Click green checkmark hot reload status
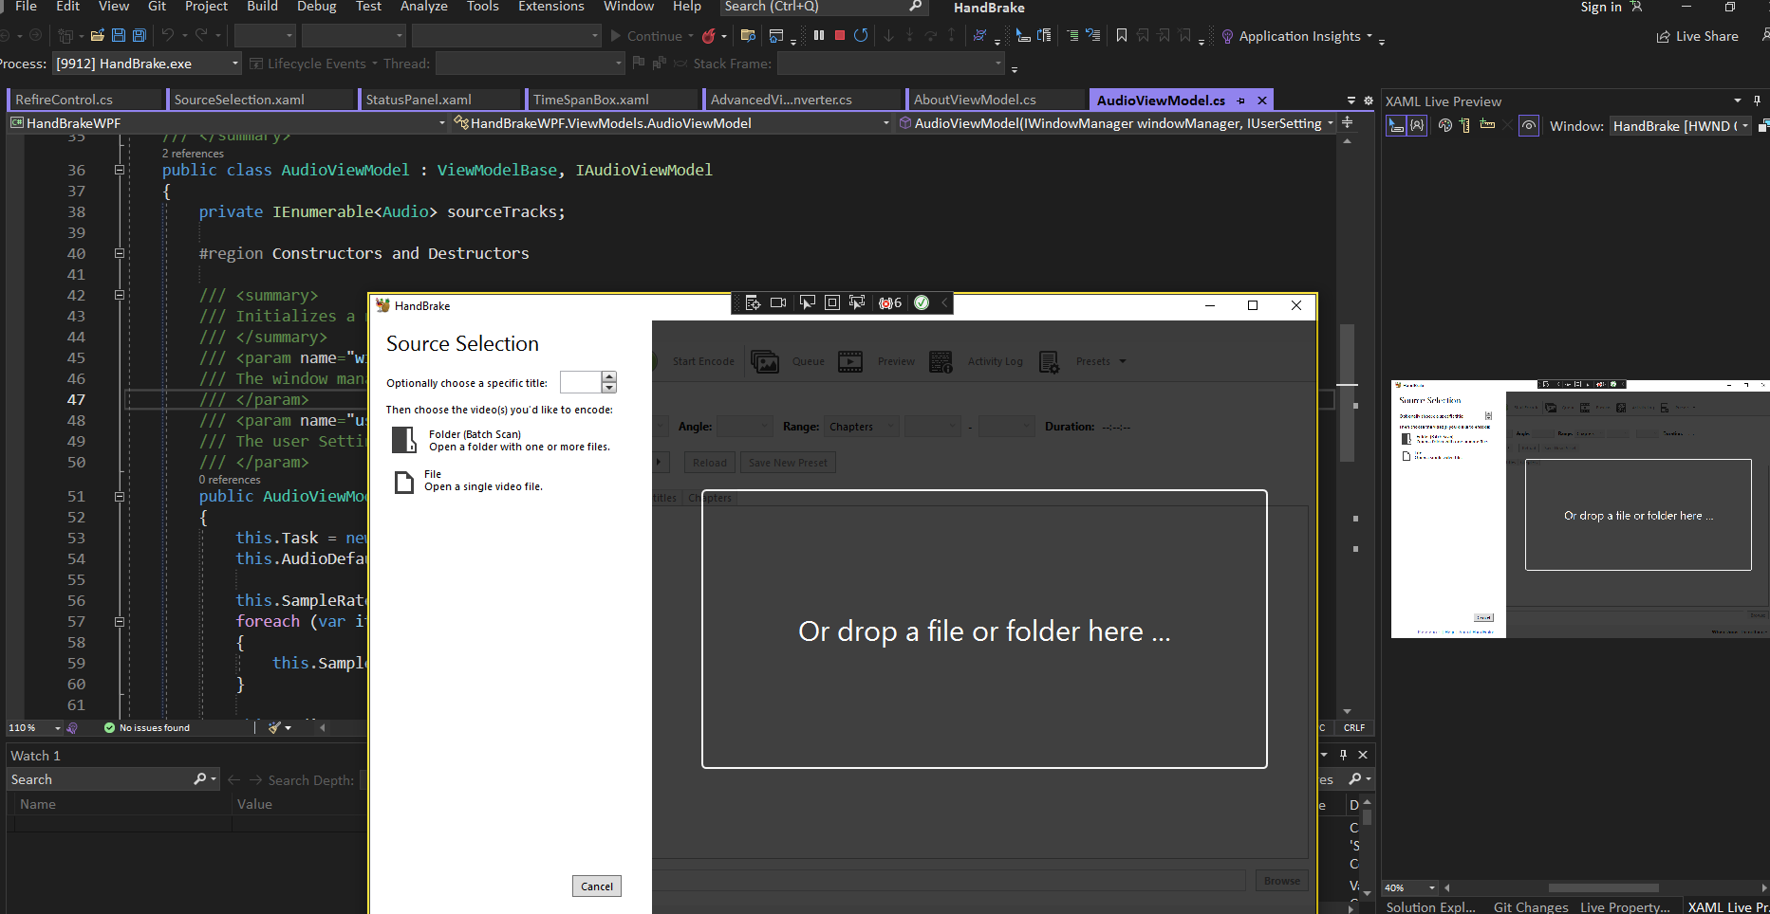The width and height of the screenshot is (1770, 914). click(x=921, y=302)
